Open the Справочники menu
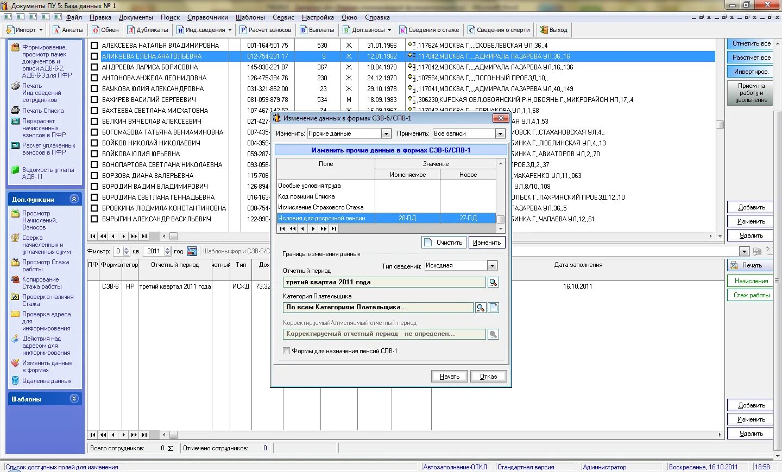Viewport: 782px width, 472px height. tap(207, 17)
